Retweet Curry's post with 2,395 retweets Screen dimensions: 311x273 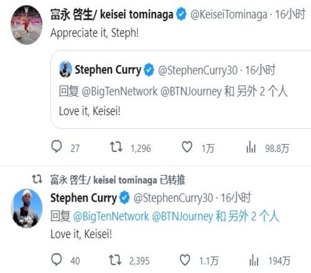coord(115,260)
